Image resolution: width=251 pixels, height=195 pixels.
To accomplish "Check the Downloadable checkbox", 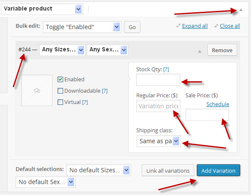I will (x=60, y=91).
